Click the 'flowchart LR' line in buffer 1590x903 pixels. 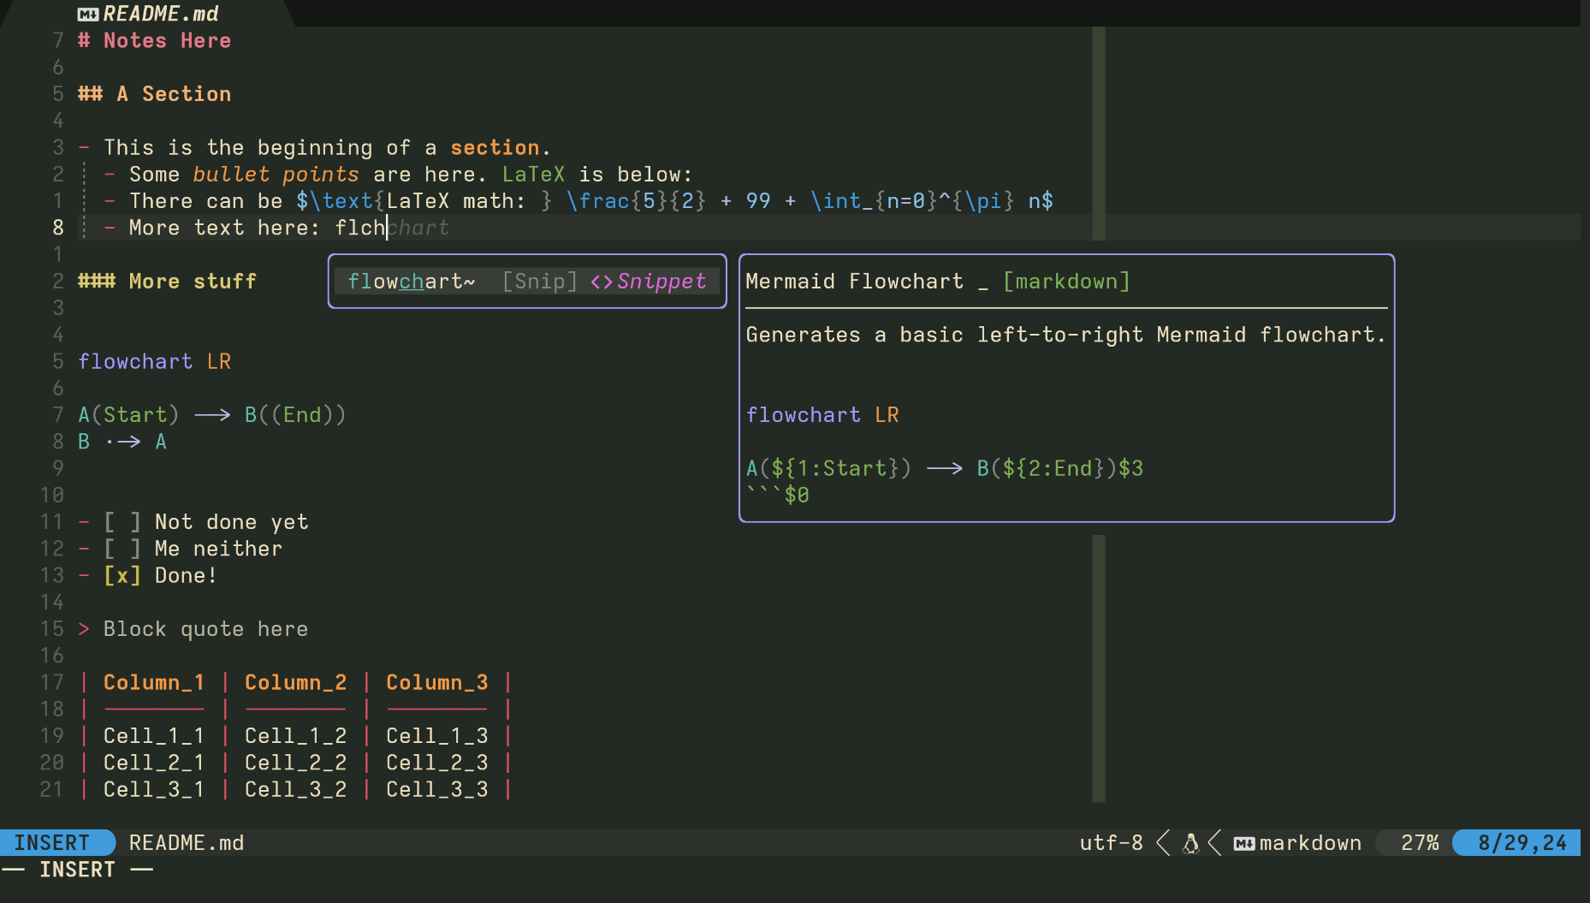click(x=154, y=362)
